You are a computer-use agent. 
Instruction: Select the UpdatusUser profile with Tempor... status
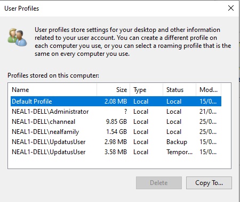[x=116, y=152]
